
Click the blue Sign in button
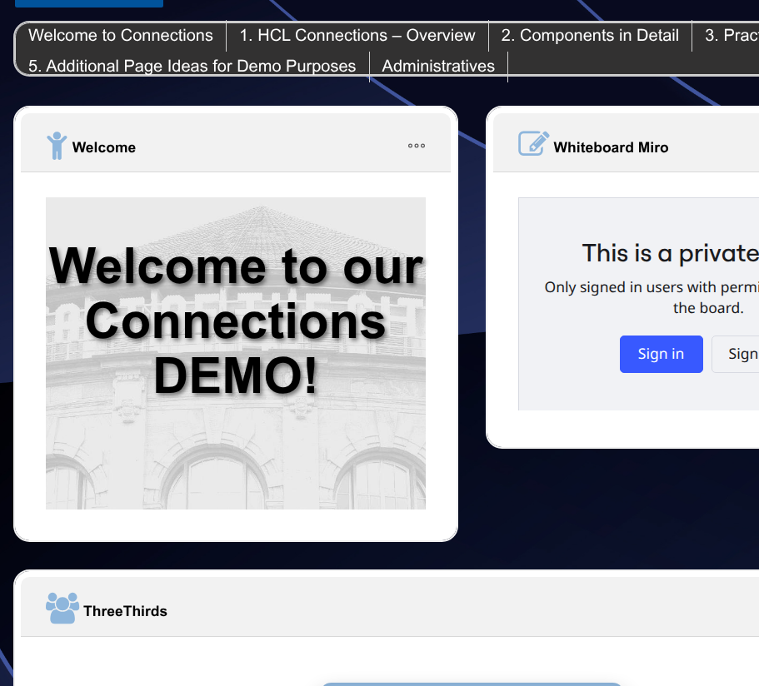coord(662,354)
